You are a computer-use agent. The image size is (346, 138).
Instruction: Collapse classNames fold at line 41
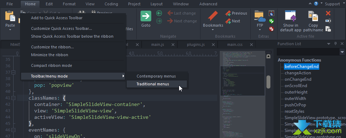click(13, 98)
